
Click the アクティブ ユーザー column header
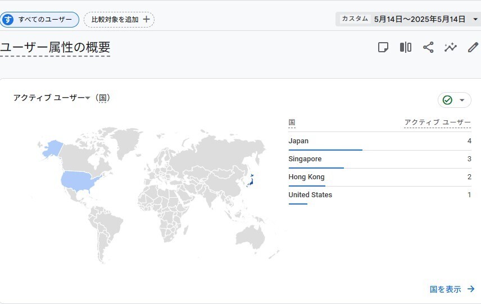437,122
